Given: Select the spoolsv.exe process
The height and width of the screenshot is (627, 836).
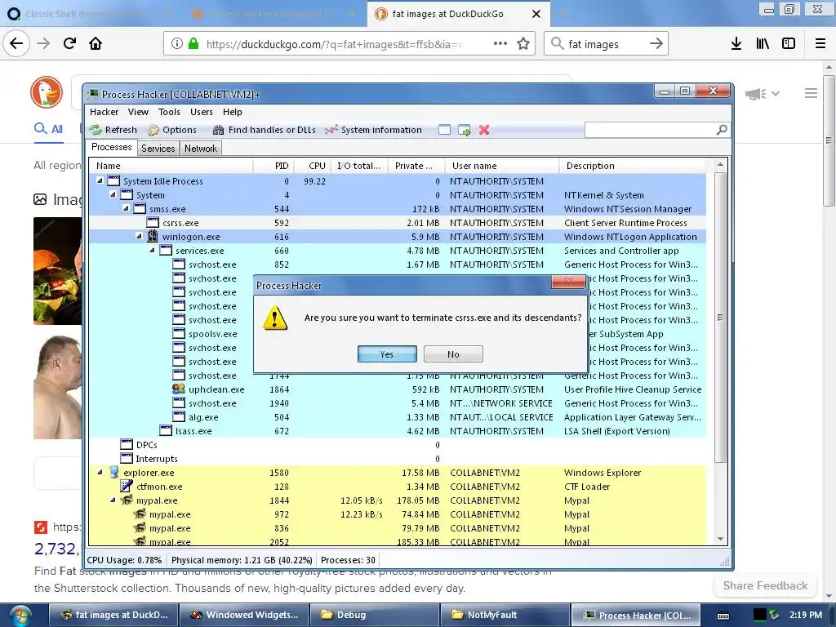Looking at the screenshot, I should pos(213,334).
